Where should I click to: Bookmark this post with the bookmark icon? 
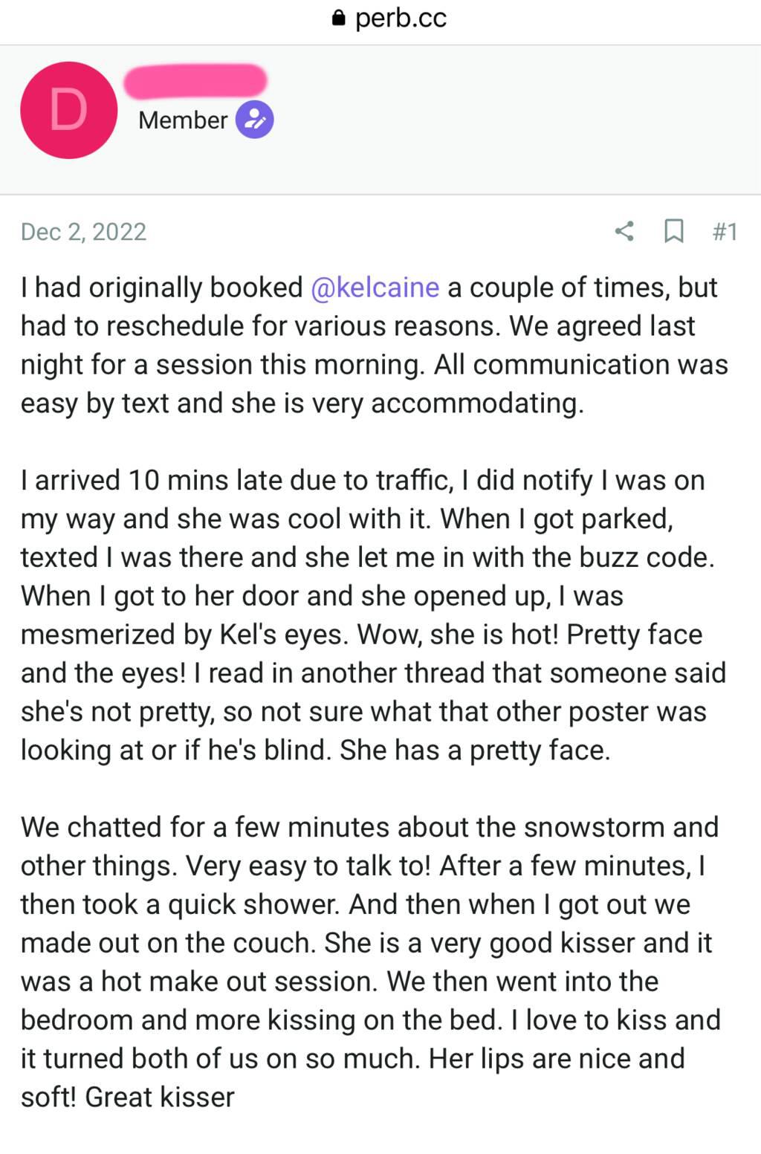pos(673,231)
